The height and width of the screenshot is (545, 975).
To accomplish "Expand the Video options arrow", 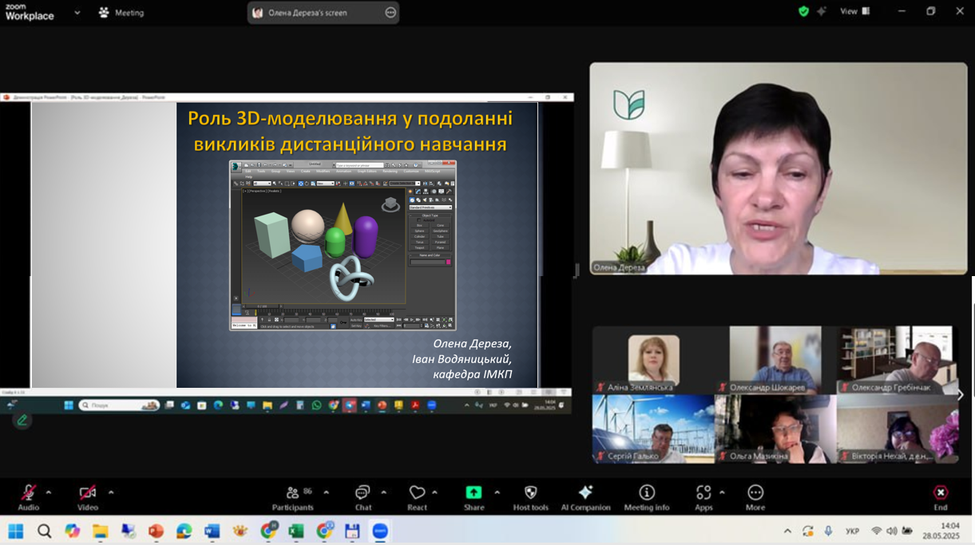I will [x=111, y=492].
